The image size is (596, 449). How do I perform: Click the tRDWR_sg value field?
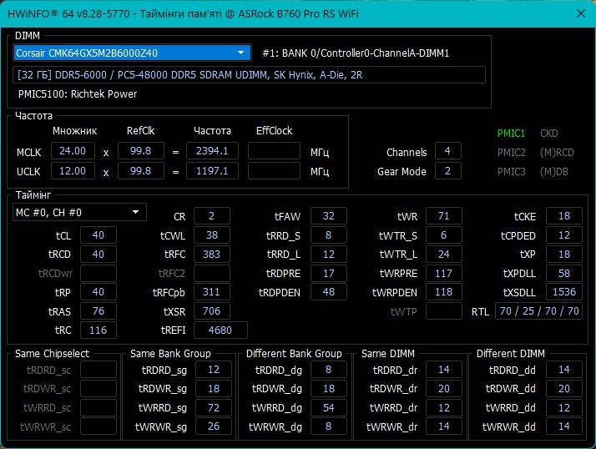214,389
